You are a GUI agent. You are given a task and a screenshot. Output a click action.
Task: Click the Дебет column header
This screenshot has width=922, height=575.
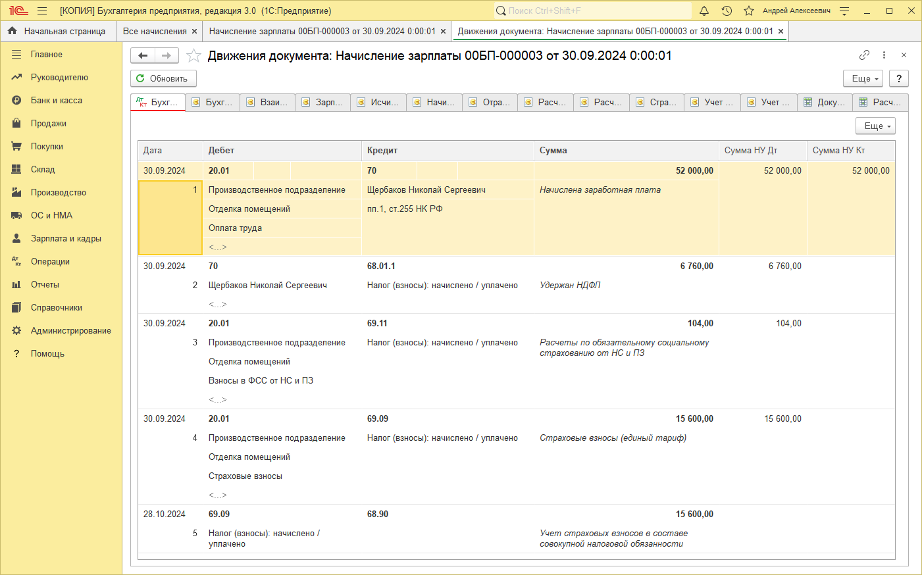[282, 151]
